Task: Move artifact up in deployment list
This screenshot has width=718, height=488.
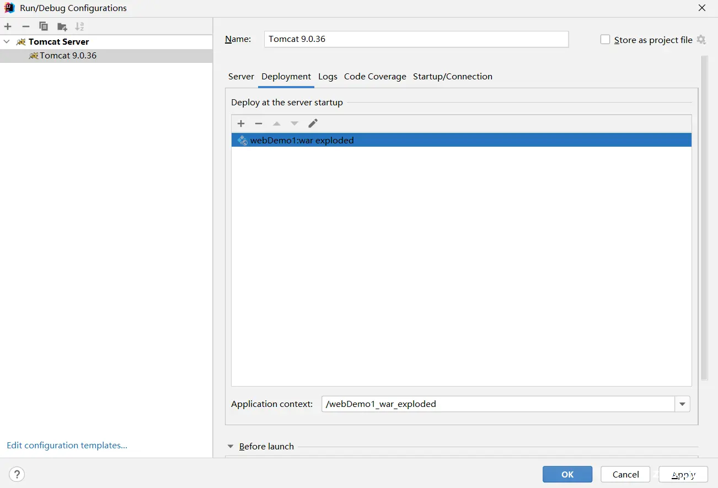Action: (277, 124)
